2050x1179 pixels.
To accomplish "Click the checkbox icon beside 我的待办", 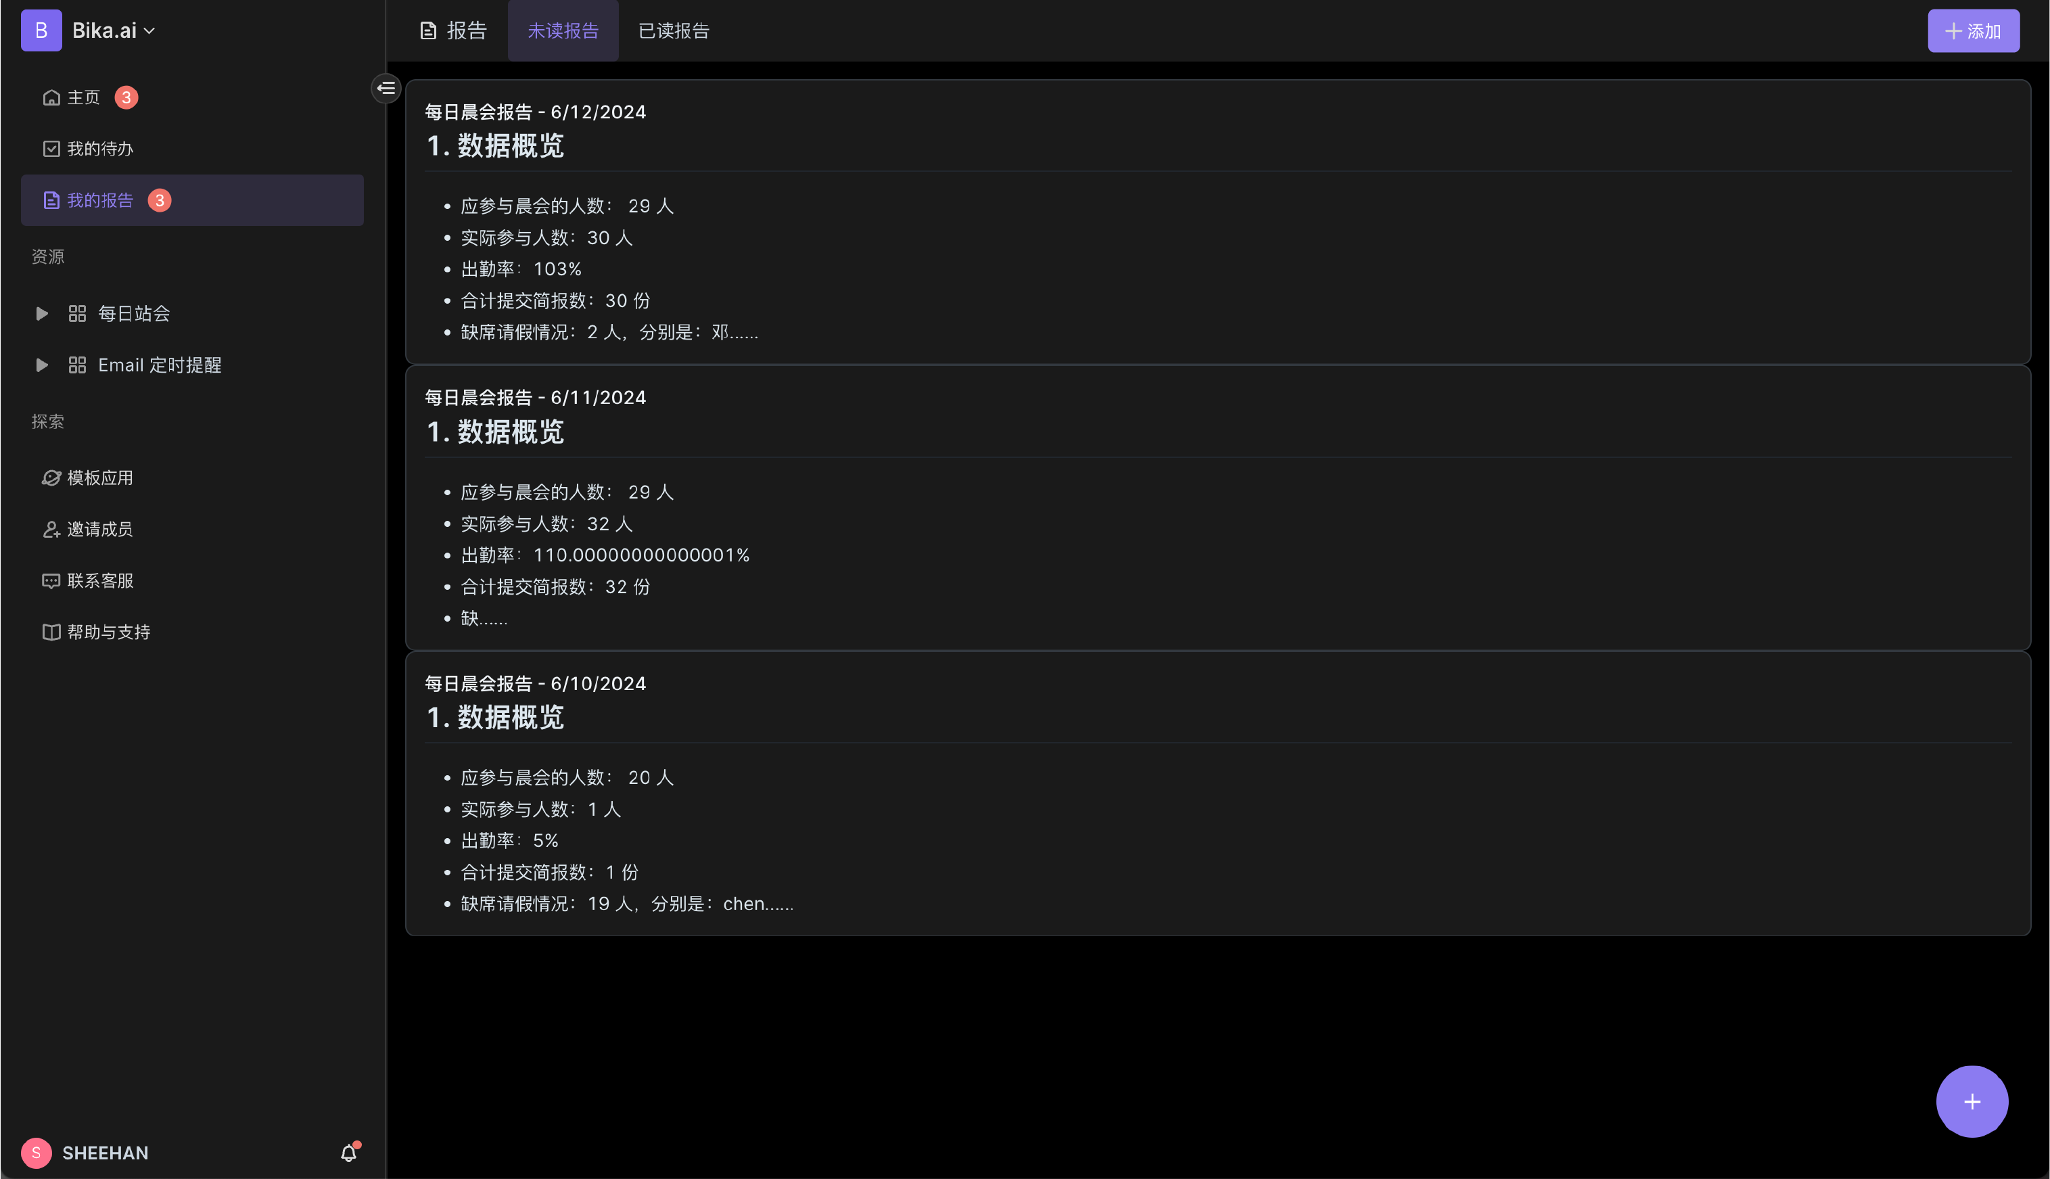I will (x=51, y=149).
